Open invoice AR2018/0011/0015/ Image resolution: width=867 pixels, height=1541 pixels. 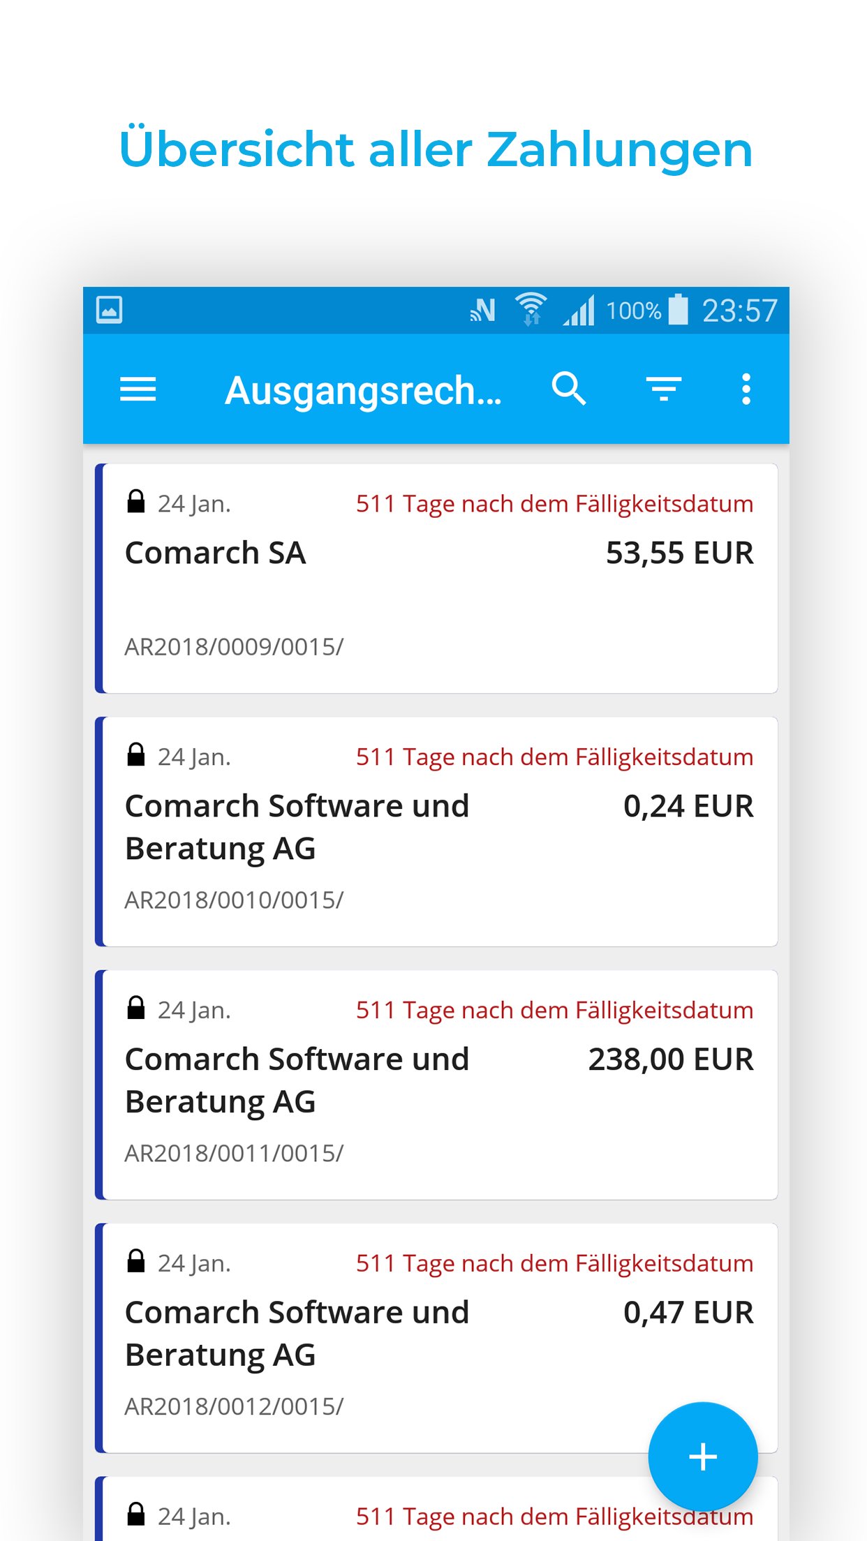(x=234, y=1154)
